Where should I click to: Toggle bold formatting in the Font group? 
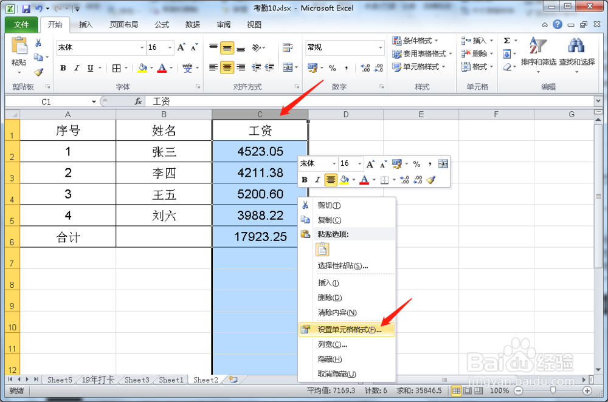tap(63, 67)
